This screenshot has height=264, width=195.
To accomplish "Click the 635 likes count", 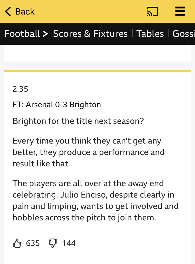I will [33, 243].
